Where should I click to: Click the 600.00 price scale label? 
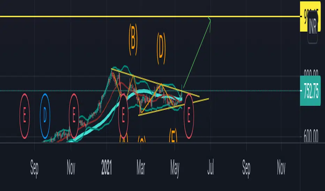point(311,136)
